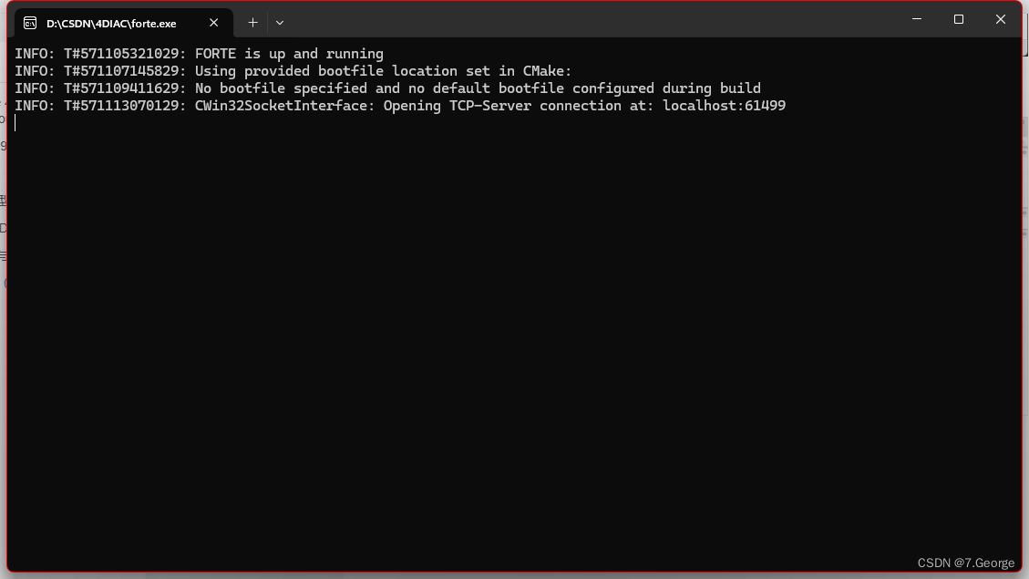This screenshot has width=1029, height=579.
Task: Click the red close icon of the terminal window
Action: pos(1000,19)
